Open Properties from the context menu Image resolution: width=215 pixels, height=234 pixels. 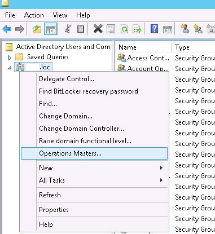(x=94, y=210)
